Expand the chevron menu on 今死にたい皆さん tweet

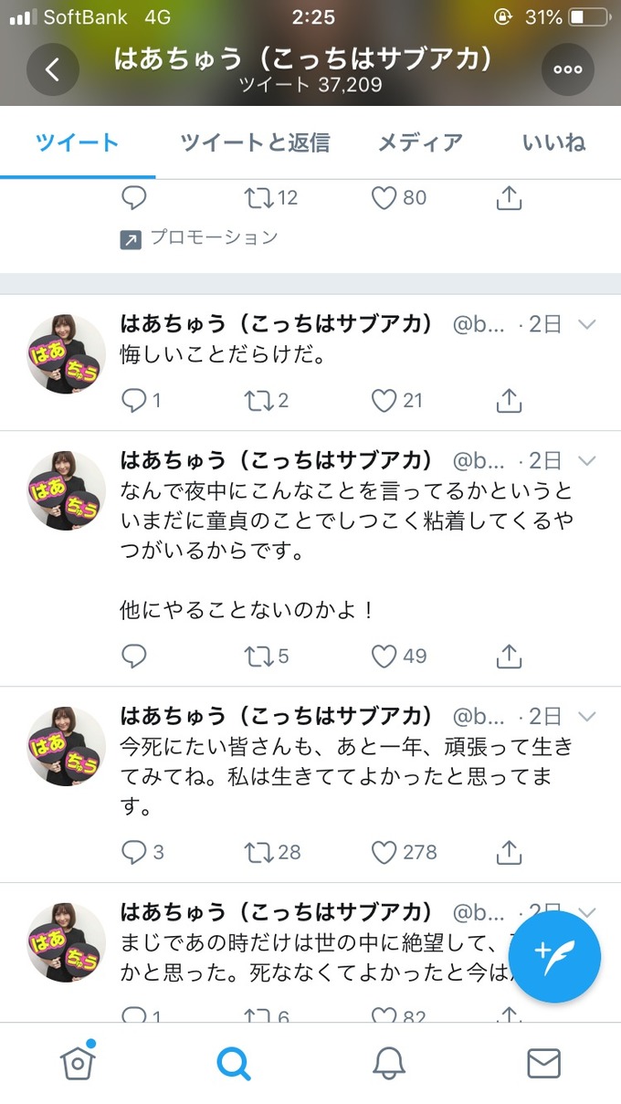587,716
